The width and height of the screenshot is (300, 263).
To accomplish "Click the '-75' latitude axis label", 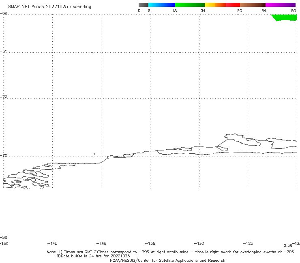I will [x=4, y=156].
